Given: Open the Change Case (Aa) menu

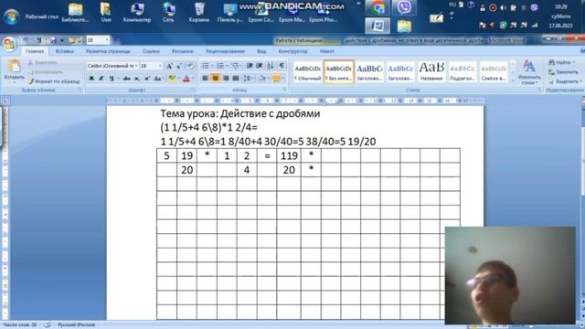Looking at the screenshot, I should (158, 79).
